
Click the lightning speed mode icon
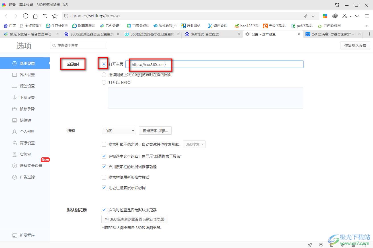pyautogui.click(x=306, y=16)
